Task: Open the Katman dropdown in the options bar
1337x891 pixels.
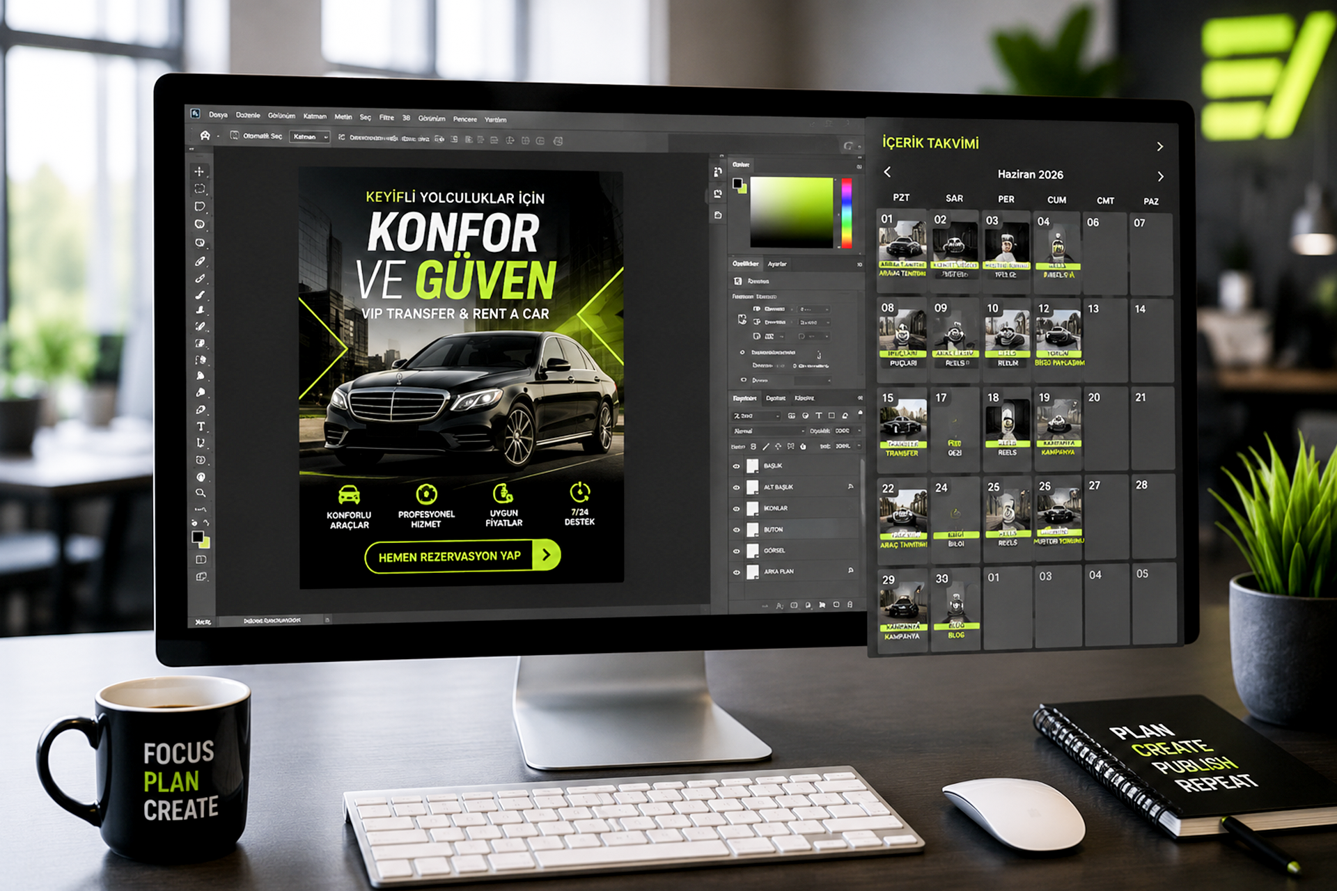Action: pyautogui.click(x=310, y=137)
